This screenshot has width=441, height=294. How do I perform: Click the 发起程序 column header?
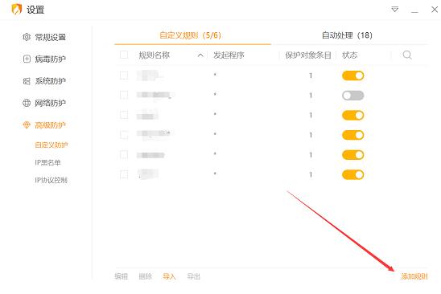click(x=229, y=55)
